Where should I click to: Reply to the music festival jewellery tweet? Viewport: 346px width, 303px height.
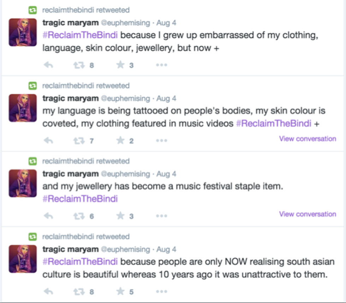(48, 216)
